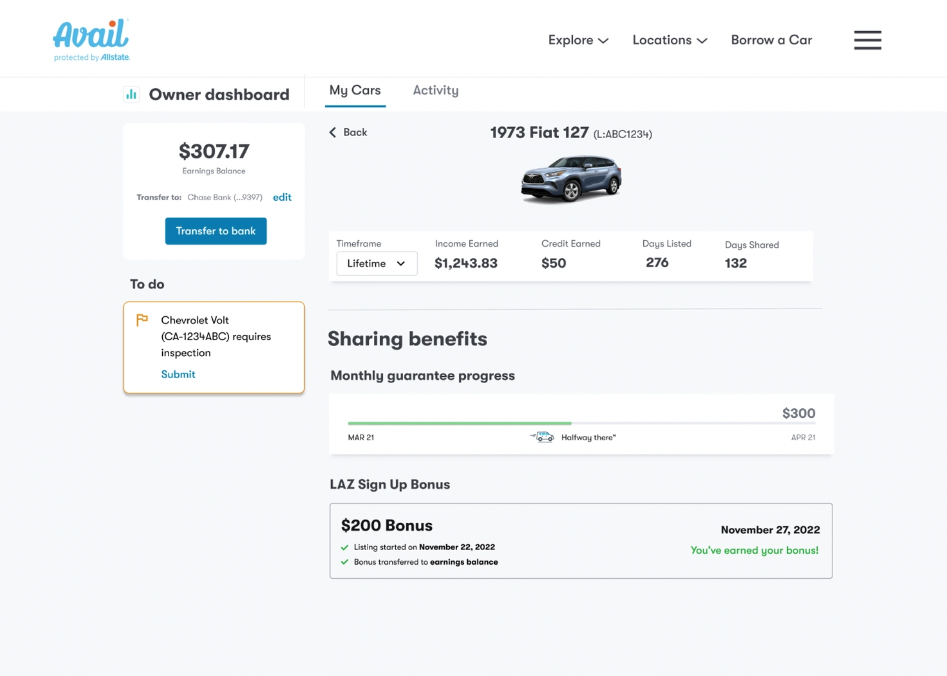Image resolution: width=947 pixels, height=676 pixels.
Task: Click the checkmark beside Bonus transferred
Action: click(344, 562)
